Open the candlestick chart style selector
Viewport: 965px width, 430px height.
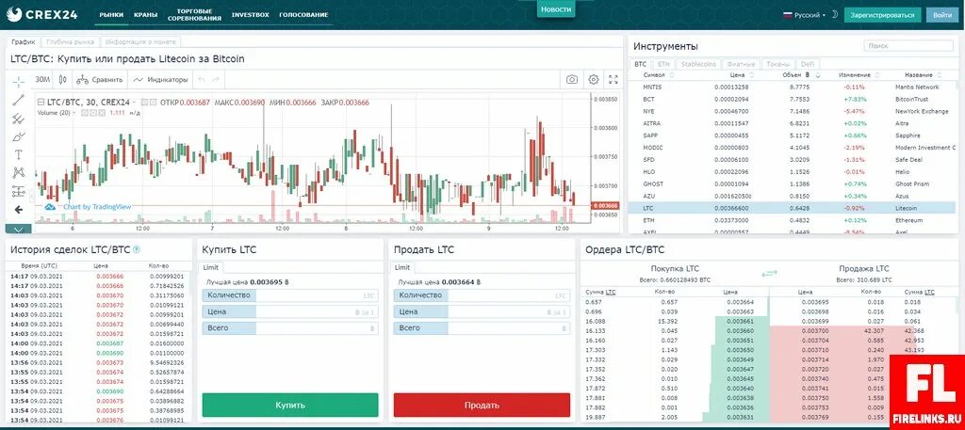pos(62,79)
